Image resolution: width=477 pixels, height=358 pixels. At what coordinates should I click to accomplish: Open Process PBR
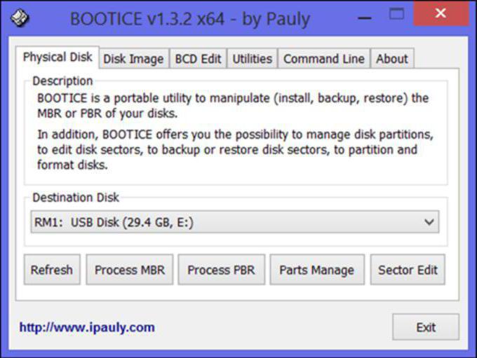[x=221, y=270]
